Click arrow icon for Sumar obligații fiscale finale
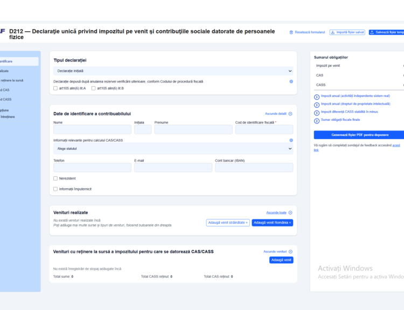 (317, 121)
